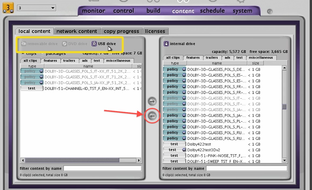Viewport: 312px width, 190px height.
Task: Switch to the monitor tab
Action: [93, 11]
